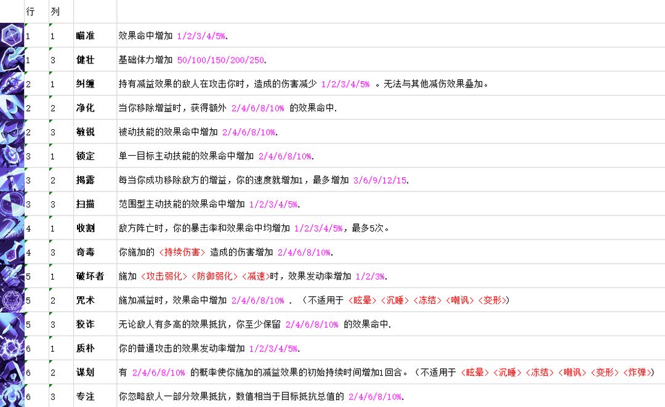Viewport: 665px width, 407px height.
Task: Select the row number cell in 专注 row
Action: (36, 396)
